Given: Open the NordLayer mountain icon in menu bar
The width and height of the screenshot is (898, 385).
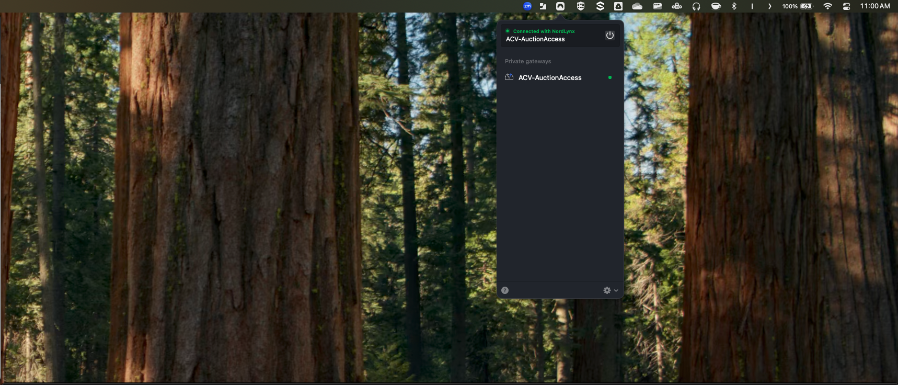Looking at the screenshot, I should click(560, 6).
